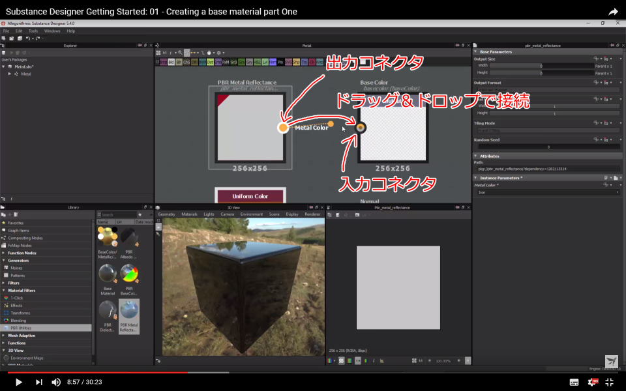Mute the video volume
This screenshot has width=626, height=391.
click(x=56, y=382)
